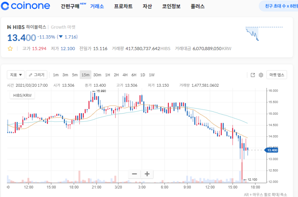Click the high price 15.294
The width and height of the screenshot is (298, 197).
pyautogui.click(x=39, y=49)
